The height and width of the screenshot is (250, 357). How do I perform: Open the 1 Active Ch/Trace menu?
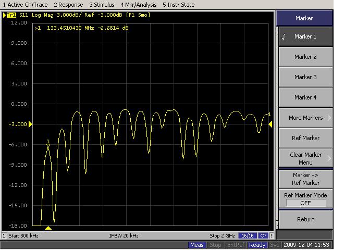[x=25, y=5]
